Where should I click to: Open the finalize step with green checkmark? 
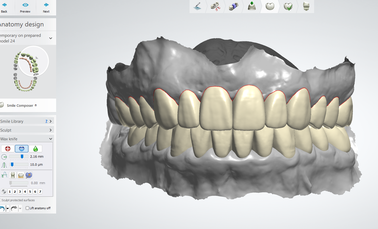(x=288, y=6)
